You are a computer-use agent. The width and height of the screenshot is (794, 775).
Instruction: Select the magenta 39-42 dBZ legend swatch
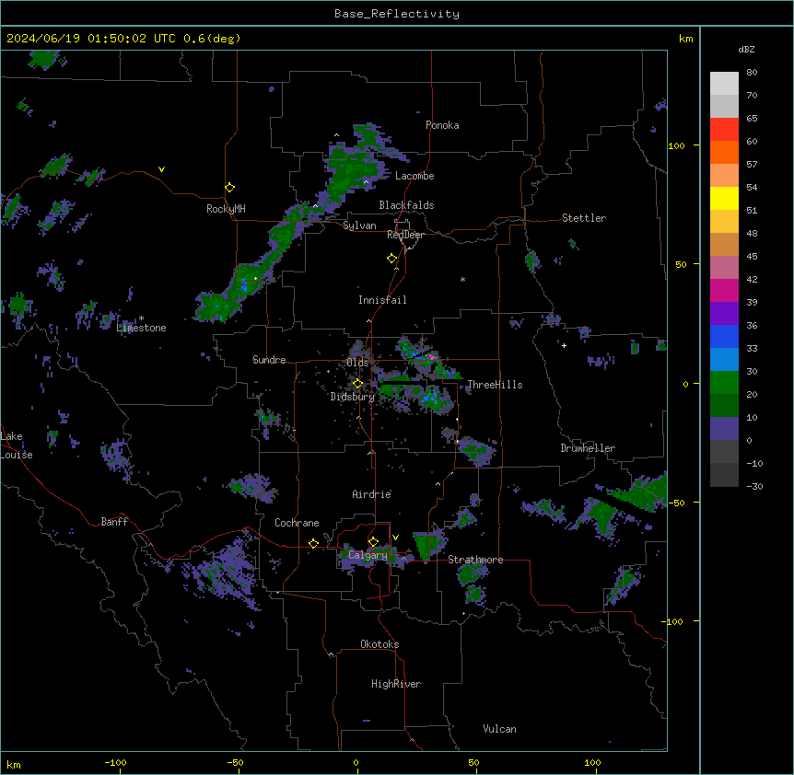click(x=724, y=290)
